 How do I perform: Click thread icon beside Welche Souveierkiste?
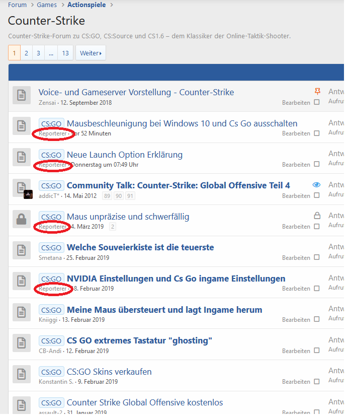coord(22,250)
